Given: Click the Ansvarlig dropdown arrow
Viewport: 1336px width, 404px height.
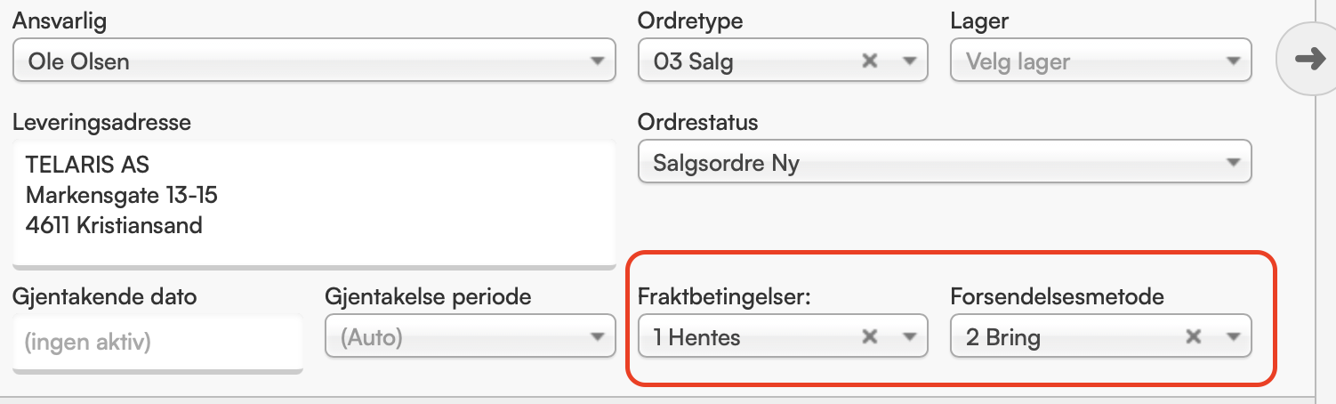Looking at the screenshot, I should click(x=597, y=61).
